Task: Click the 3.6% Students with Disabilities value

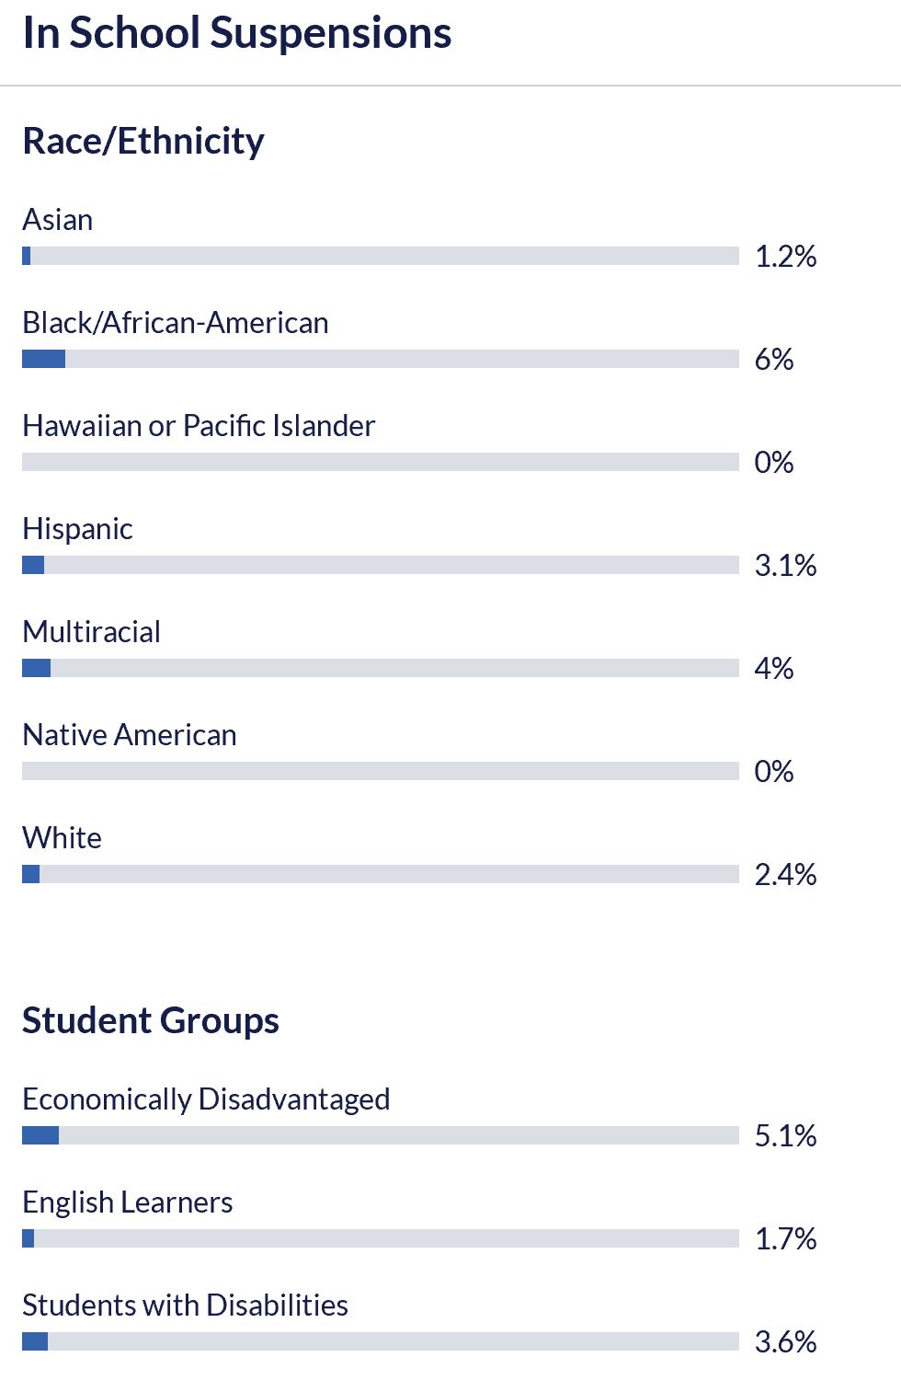Action: point(786,1341)
